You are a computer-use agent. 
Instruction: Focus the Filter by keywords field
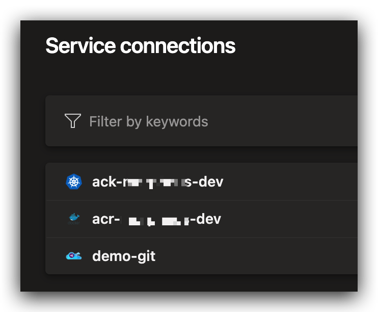coord(204,121)
